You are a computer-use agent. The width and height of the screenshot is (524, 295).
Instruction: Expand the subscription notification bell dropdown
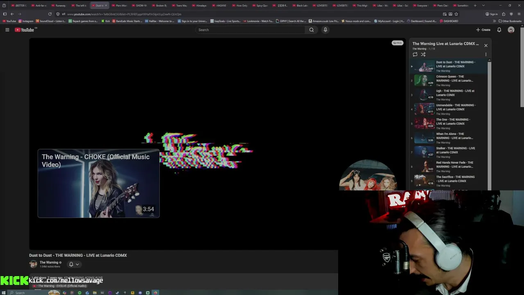tap(74, 264)
